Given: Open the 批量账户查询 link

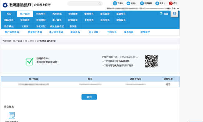Looking at the screenshot, I should click(35, 32).
